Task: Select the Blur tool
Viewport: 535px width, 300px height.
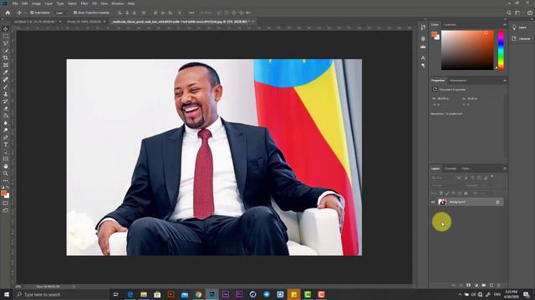Action: pos(6,122)
